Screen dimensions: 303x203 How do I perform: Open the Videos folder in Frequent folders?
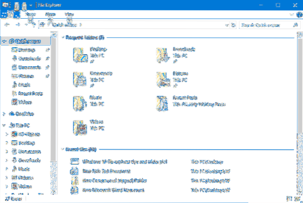tap(81, 127)
